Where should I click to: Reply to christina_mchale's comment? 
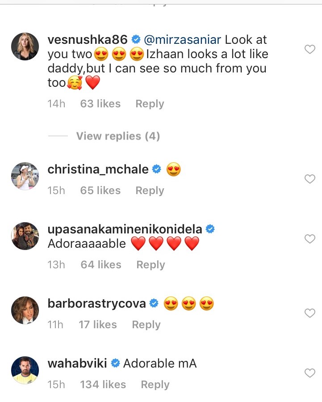point(150,190)
